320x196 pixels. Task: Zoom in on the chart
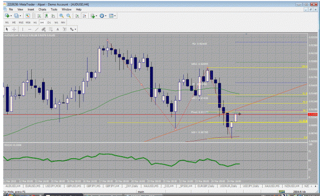[x=61, y=16]
